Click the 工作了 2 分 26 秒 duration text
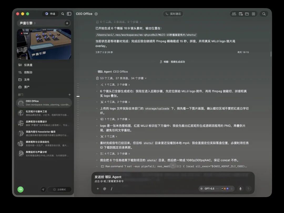Viewport: 284px width, 213px height. (104, 52)
